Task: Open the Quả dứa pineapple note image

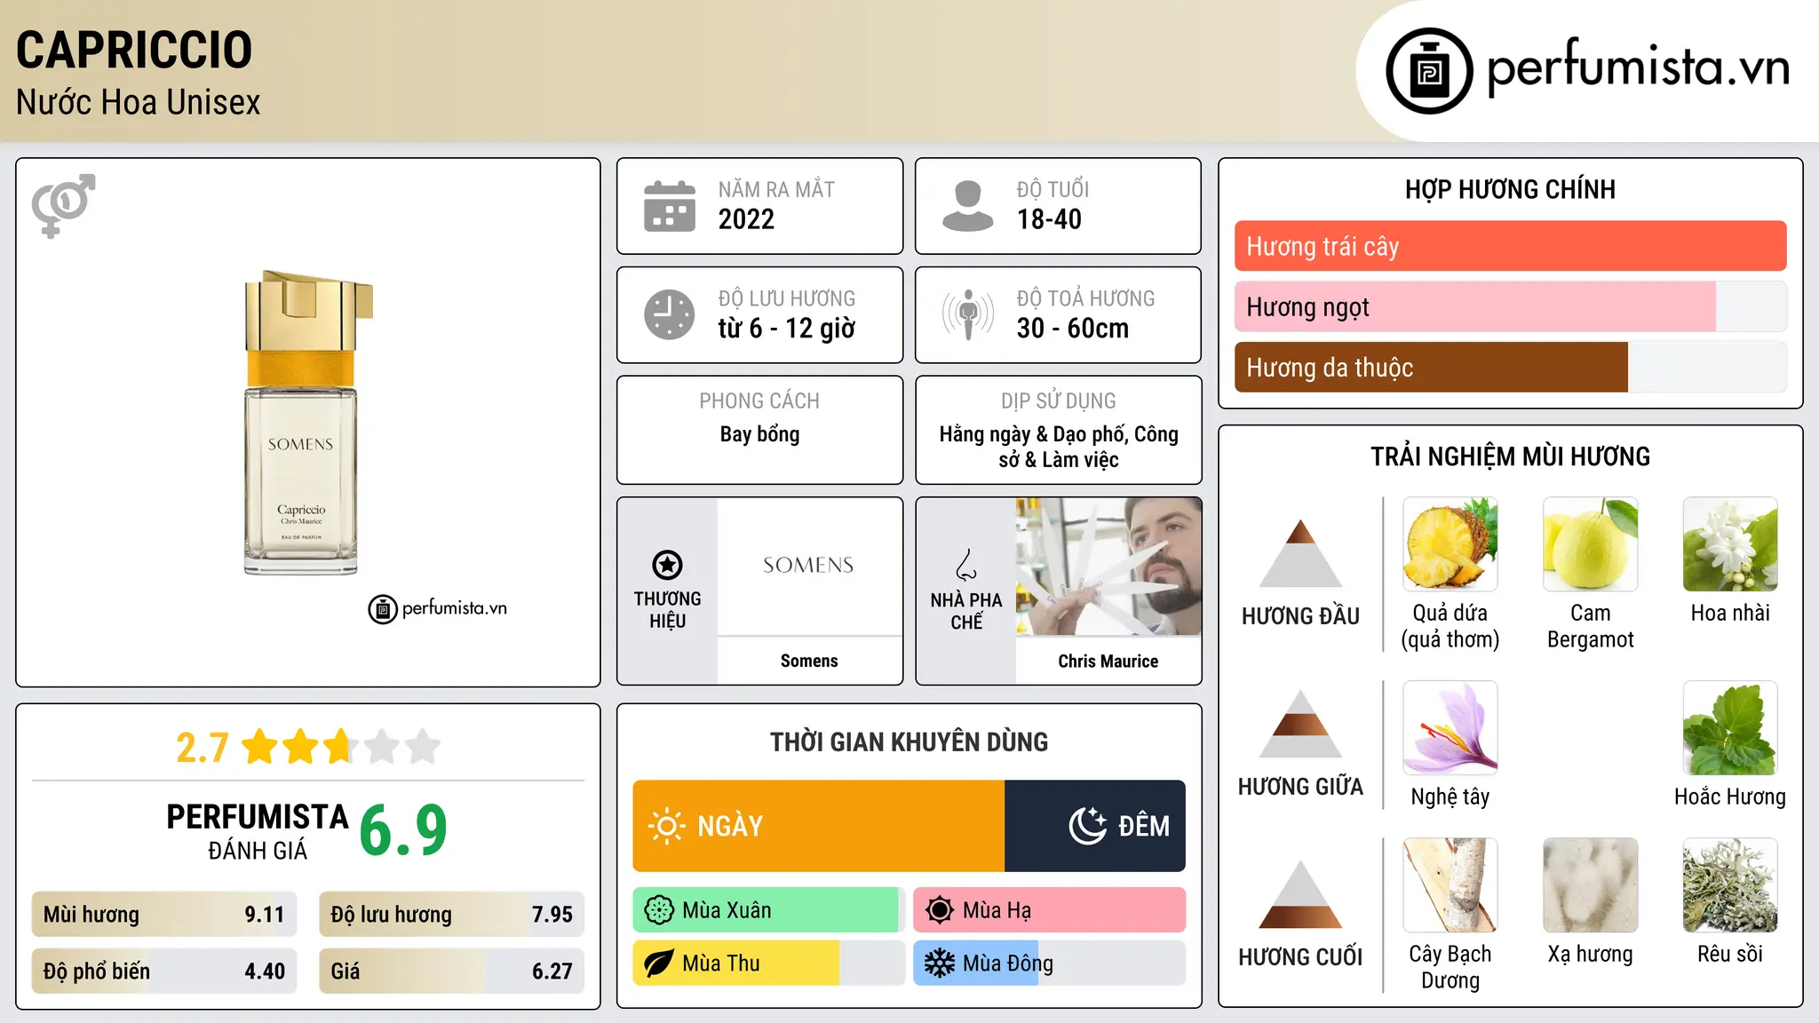Action: coord(1450,544)
